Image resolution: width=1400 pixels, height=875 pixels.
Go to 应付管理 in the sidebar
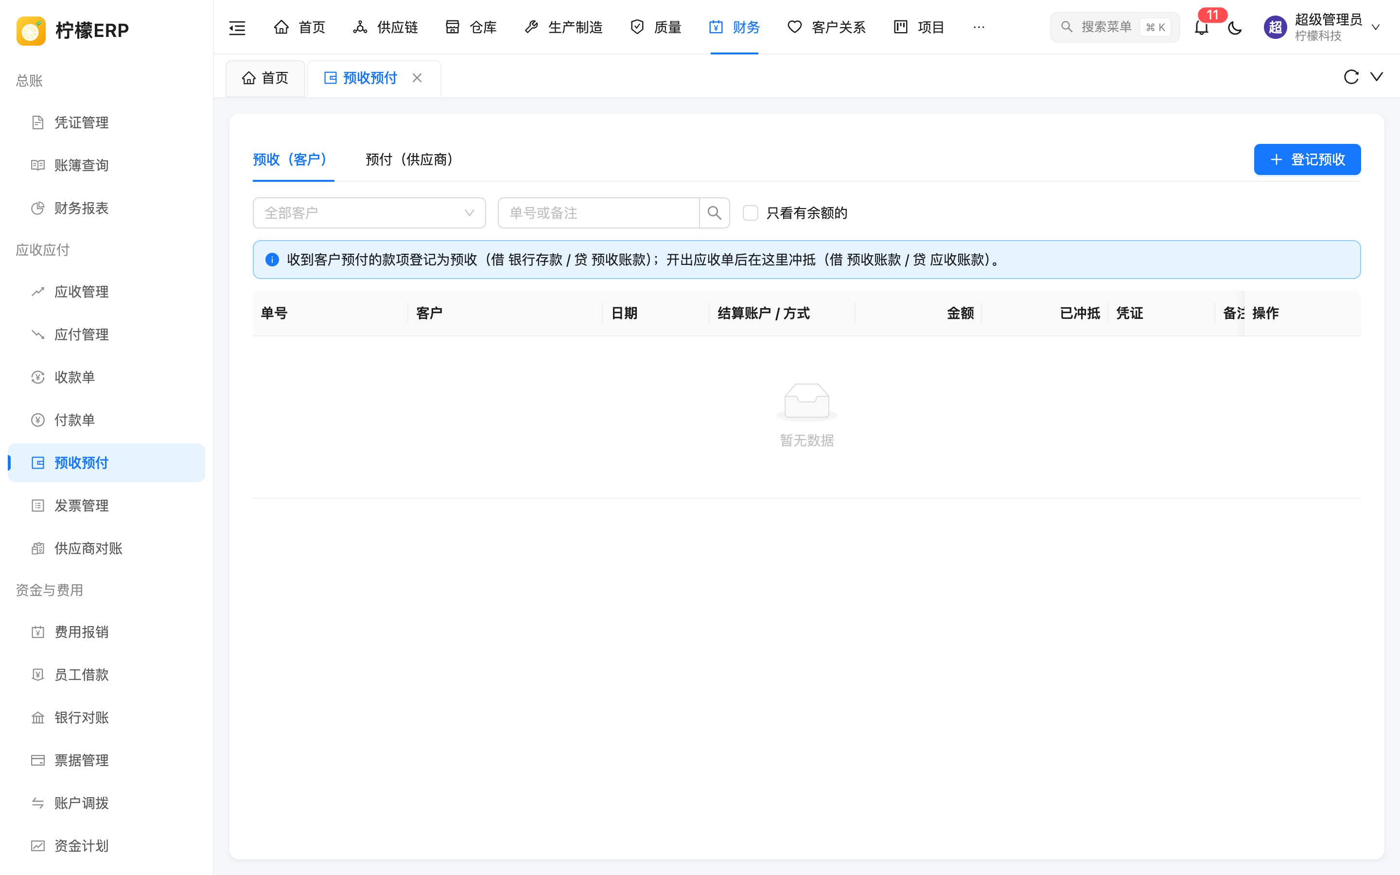[106, 334]
